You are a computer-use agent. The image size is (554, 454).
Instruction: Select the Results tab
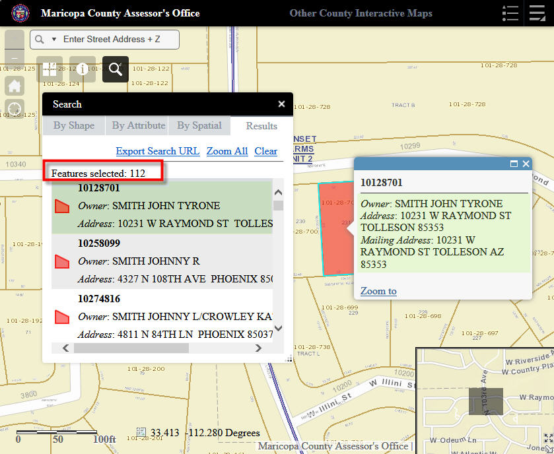point(261,126)
